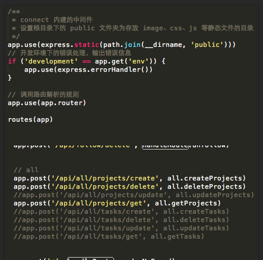The image size is (263, 260).
Task: Click the app.use(express.static line
Action: (122, 45)
